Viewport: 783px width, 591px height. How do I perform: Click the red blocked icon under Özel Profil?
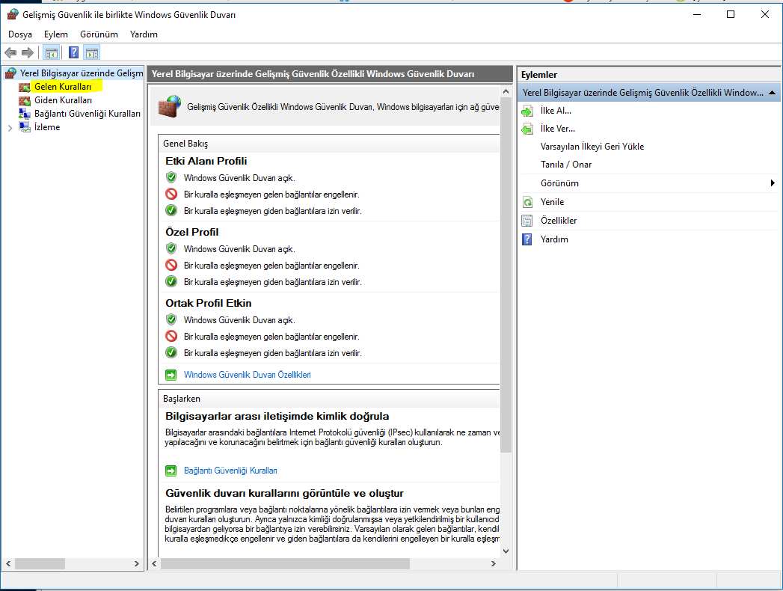(171, 265)
